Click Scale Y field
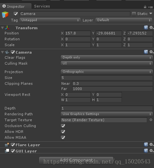This screenshot has height=168, width=154. (x=109, y=45)
